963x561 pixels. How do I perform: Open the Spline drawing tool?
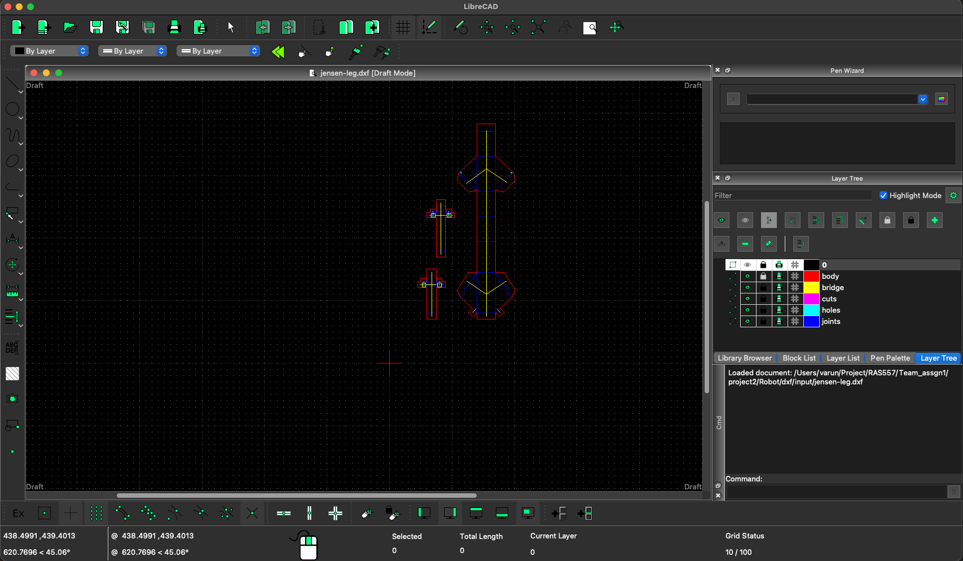pos(12,135)
